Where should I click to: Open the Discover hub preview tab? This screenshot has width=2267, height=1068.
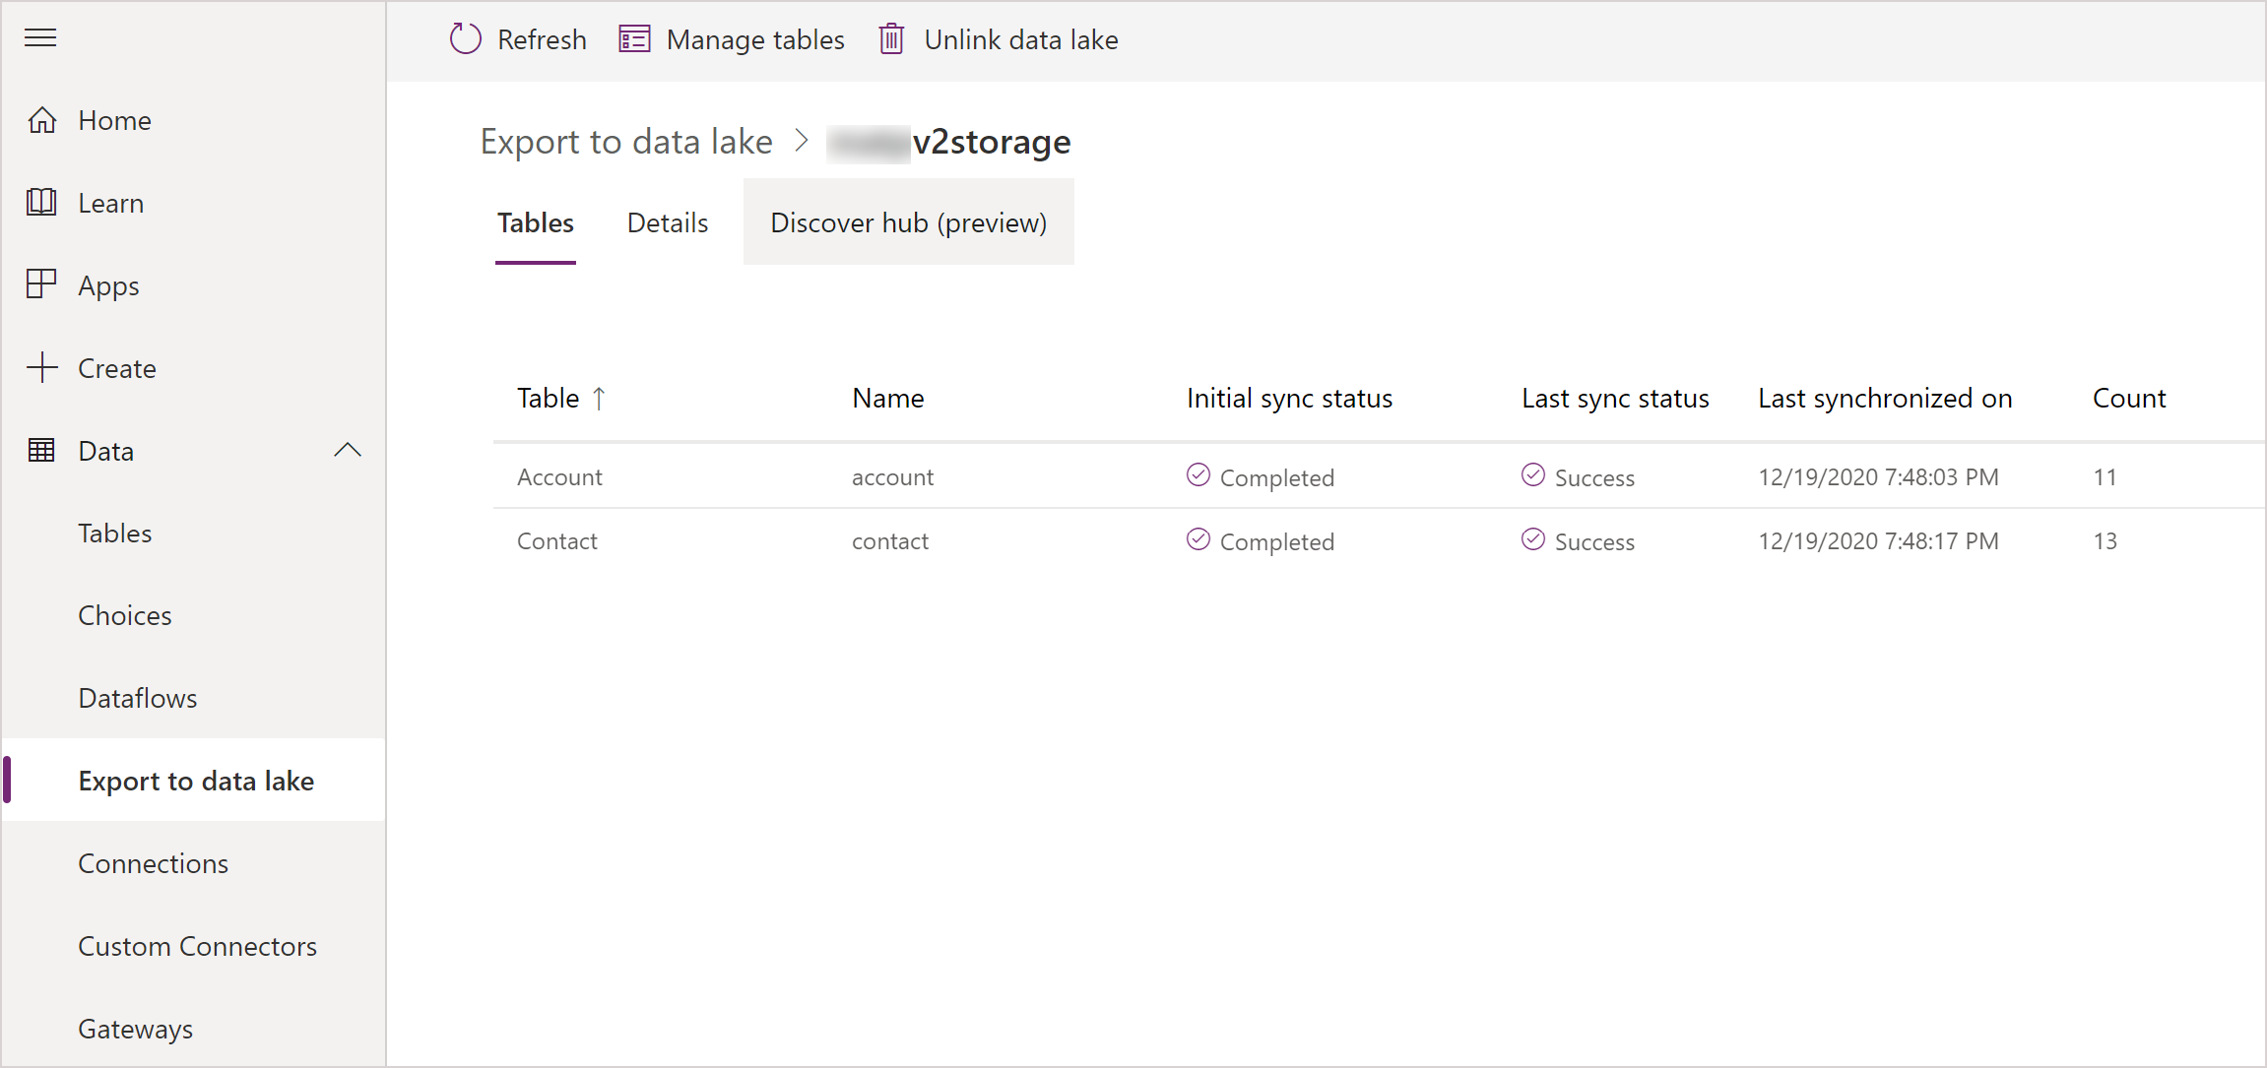click(x=907, y=222)
